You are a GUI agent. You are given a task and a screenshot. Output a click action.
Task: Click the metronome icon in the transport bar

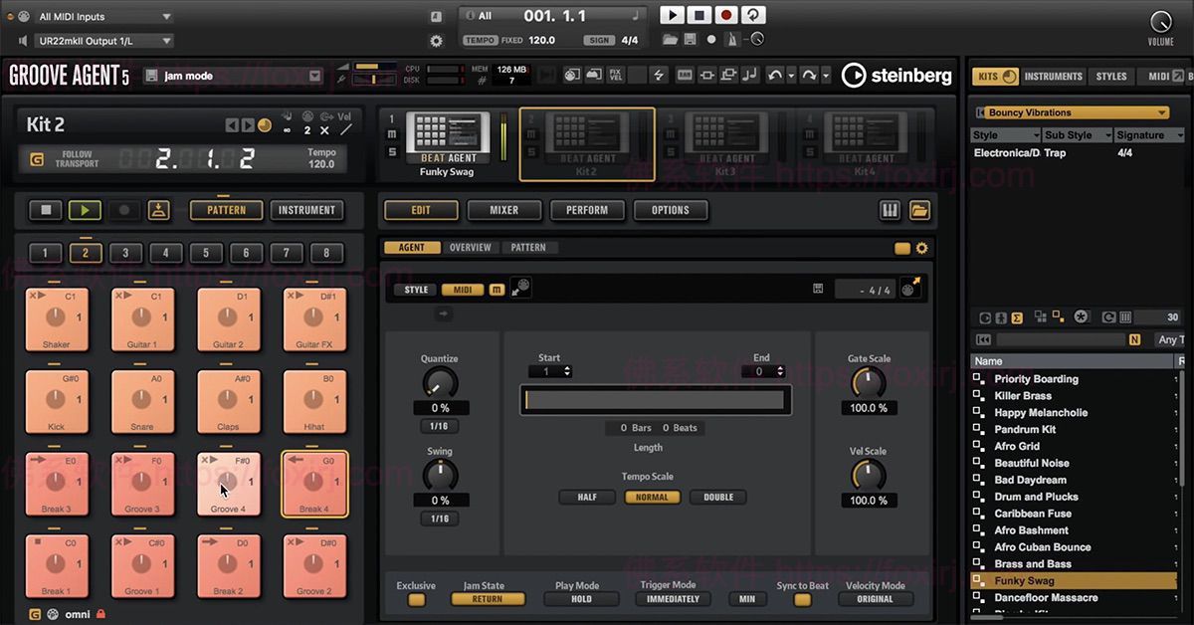pyautogui.click(x=730, y=40)
